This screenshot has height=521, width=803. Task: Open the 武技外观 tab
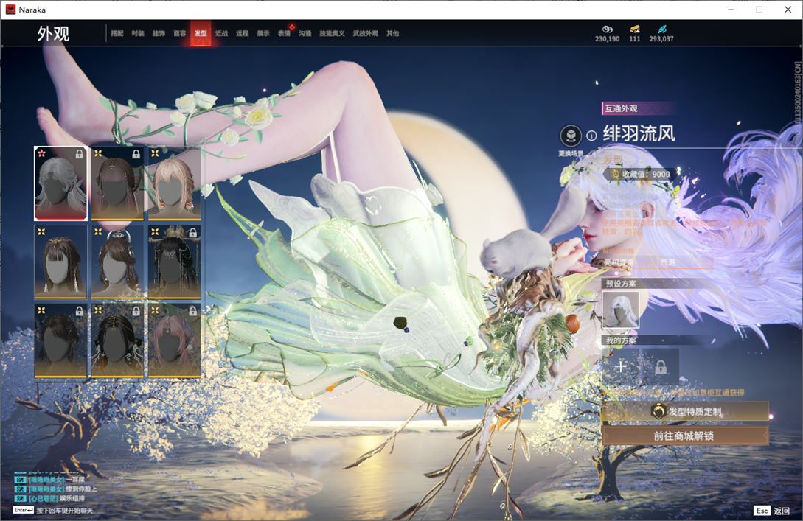[x=365, y=33]
